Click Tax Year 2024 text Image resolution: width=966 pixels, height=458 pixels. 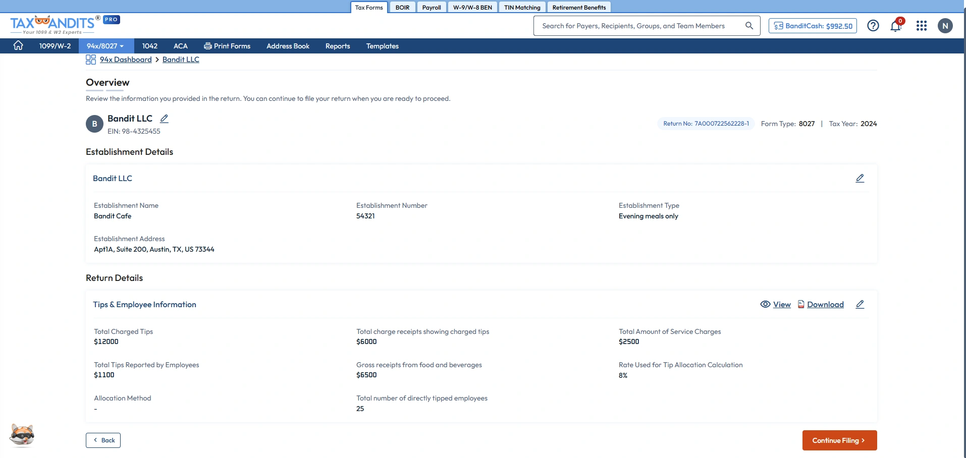point(853,124)
